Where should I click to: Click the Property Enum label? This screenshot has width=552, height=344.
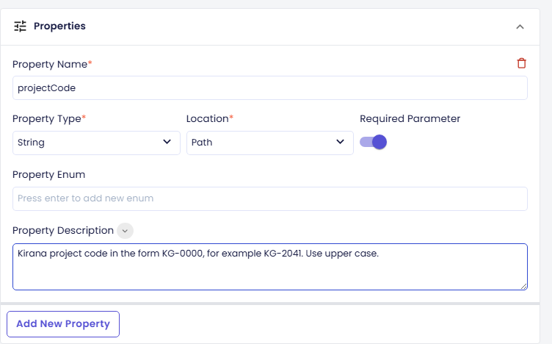pos(48,175)
